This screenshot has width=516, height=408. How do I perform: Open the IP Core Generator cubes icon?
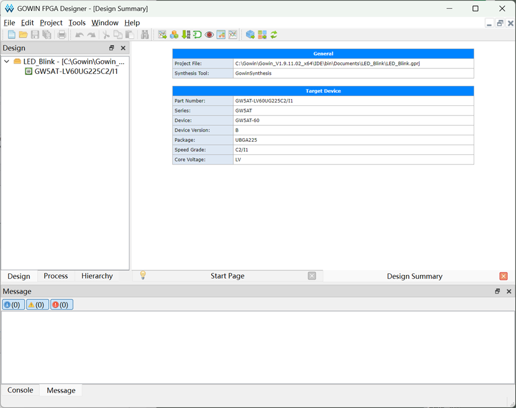click(174, 35)
